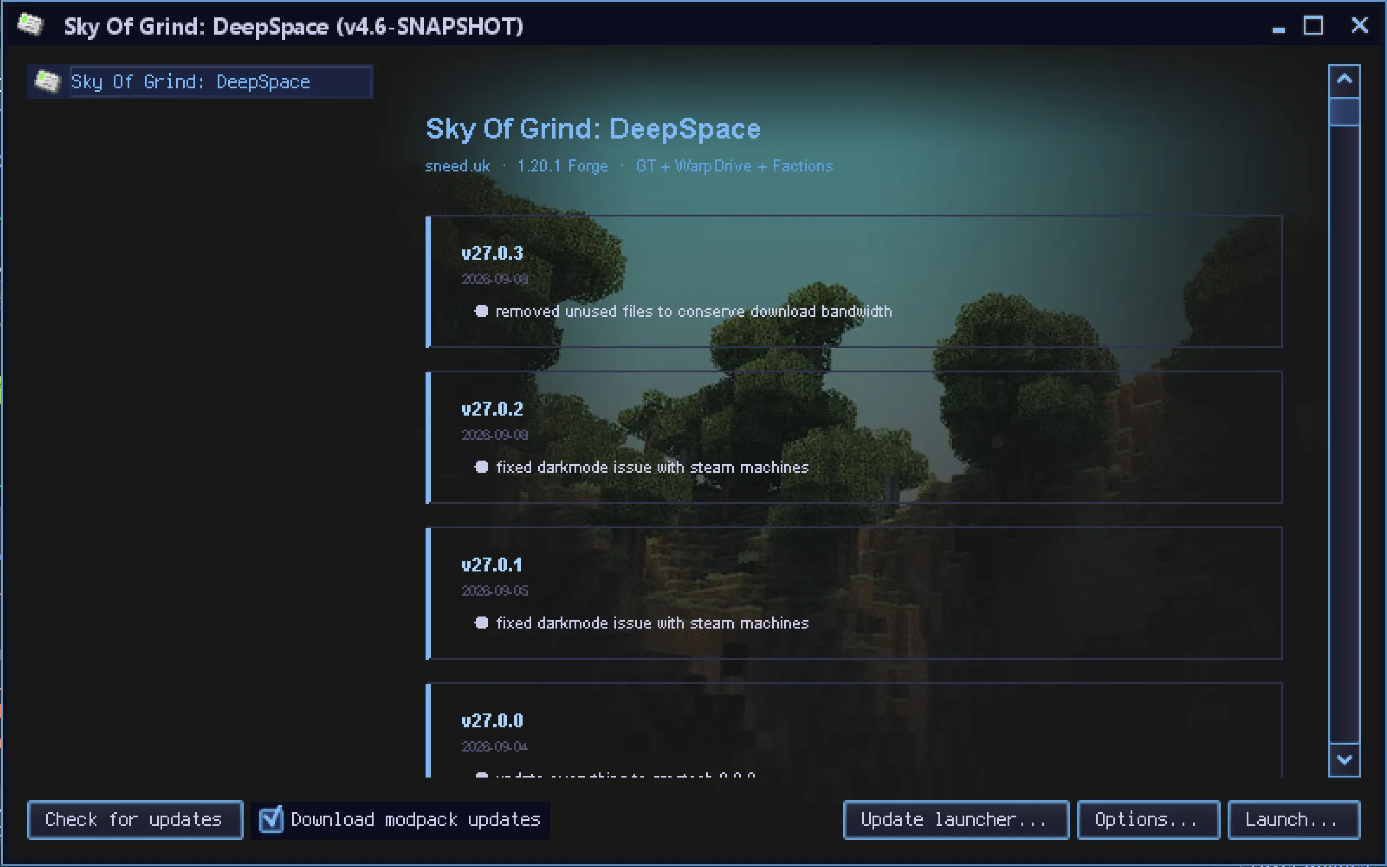Click the changelog scrollbar thumb

(1344, 111)
